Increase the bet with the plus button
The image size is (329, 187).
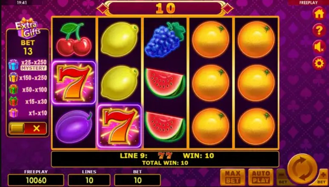coord(322,177)
